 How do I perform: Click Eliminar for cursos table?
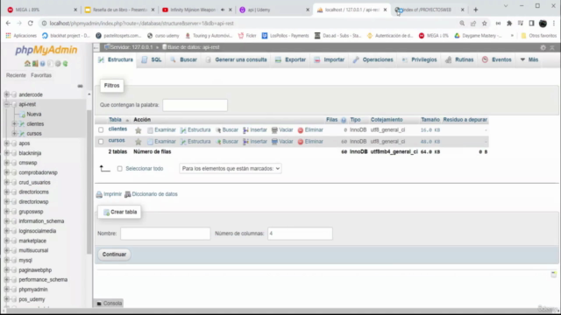(310, 142)
